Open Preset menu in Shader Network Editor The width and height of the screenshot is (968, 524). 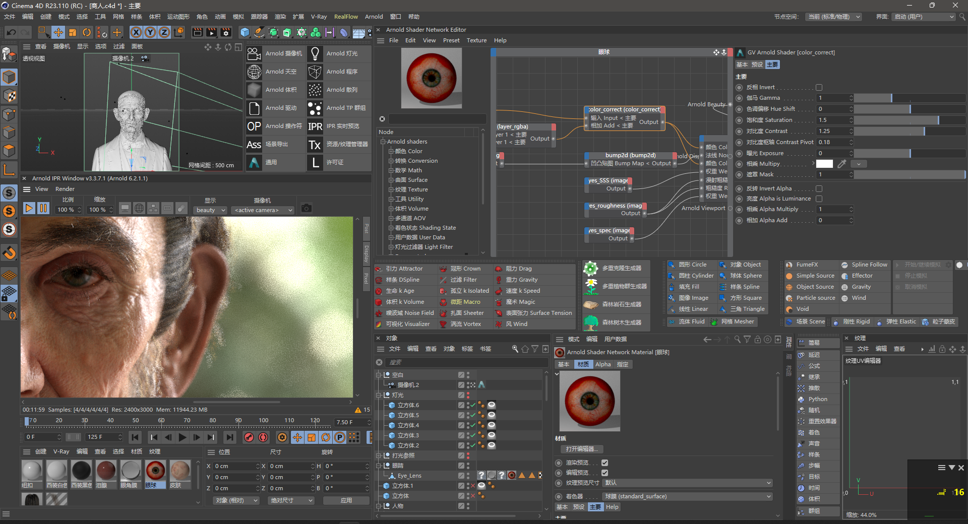[x=451, y=40]
